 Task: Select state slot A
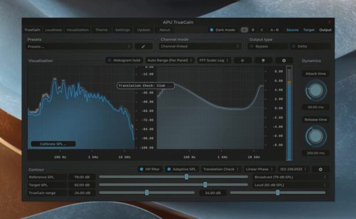[244, 30]
